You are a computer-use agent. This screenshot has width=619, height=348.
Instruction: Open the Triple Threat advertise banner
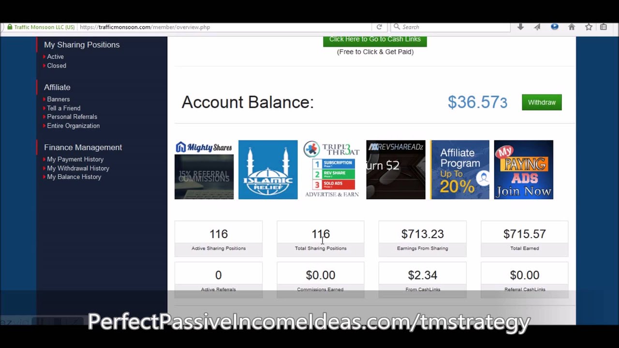(332, 170)
